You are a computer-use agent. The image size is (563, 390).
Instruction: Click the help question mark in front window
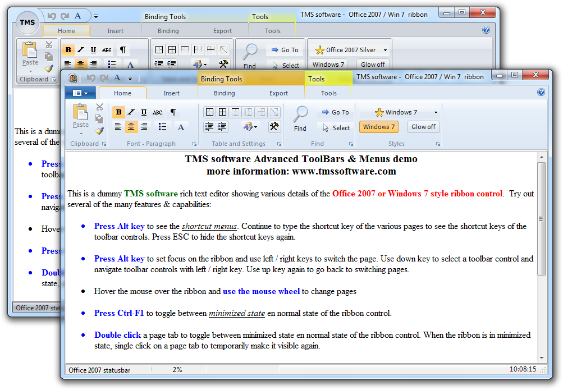pyautogui.click(x=541, y=92)
